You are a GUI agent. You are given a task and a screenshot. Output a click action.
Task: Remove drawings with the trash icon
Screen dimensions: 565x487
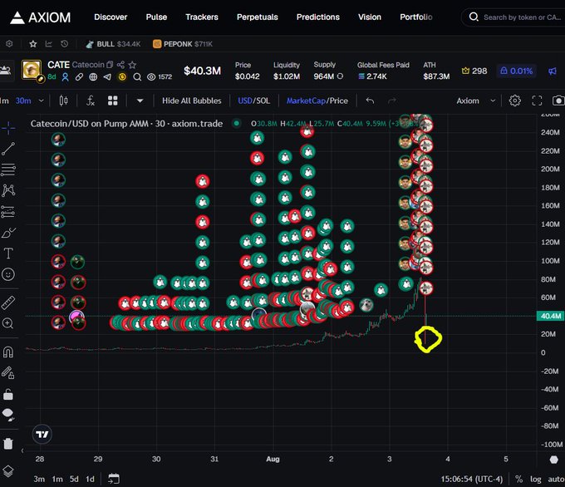(x=8, y=443)
